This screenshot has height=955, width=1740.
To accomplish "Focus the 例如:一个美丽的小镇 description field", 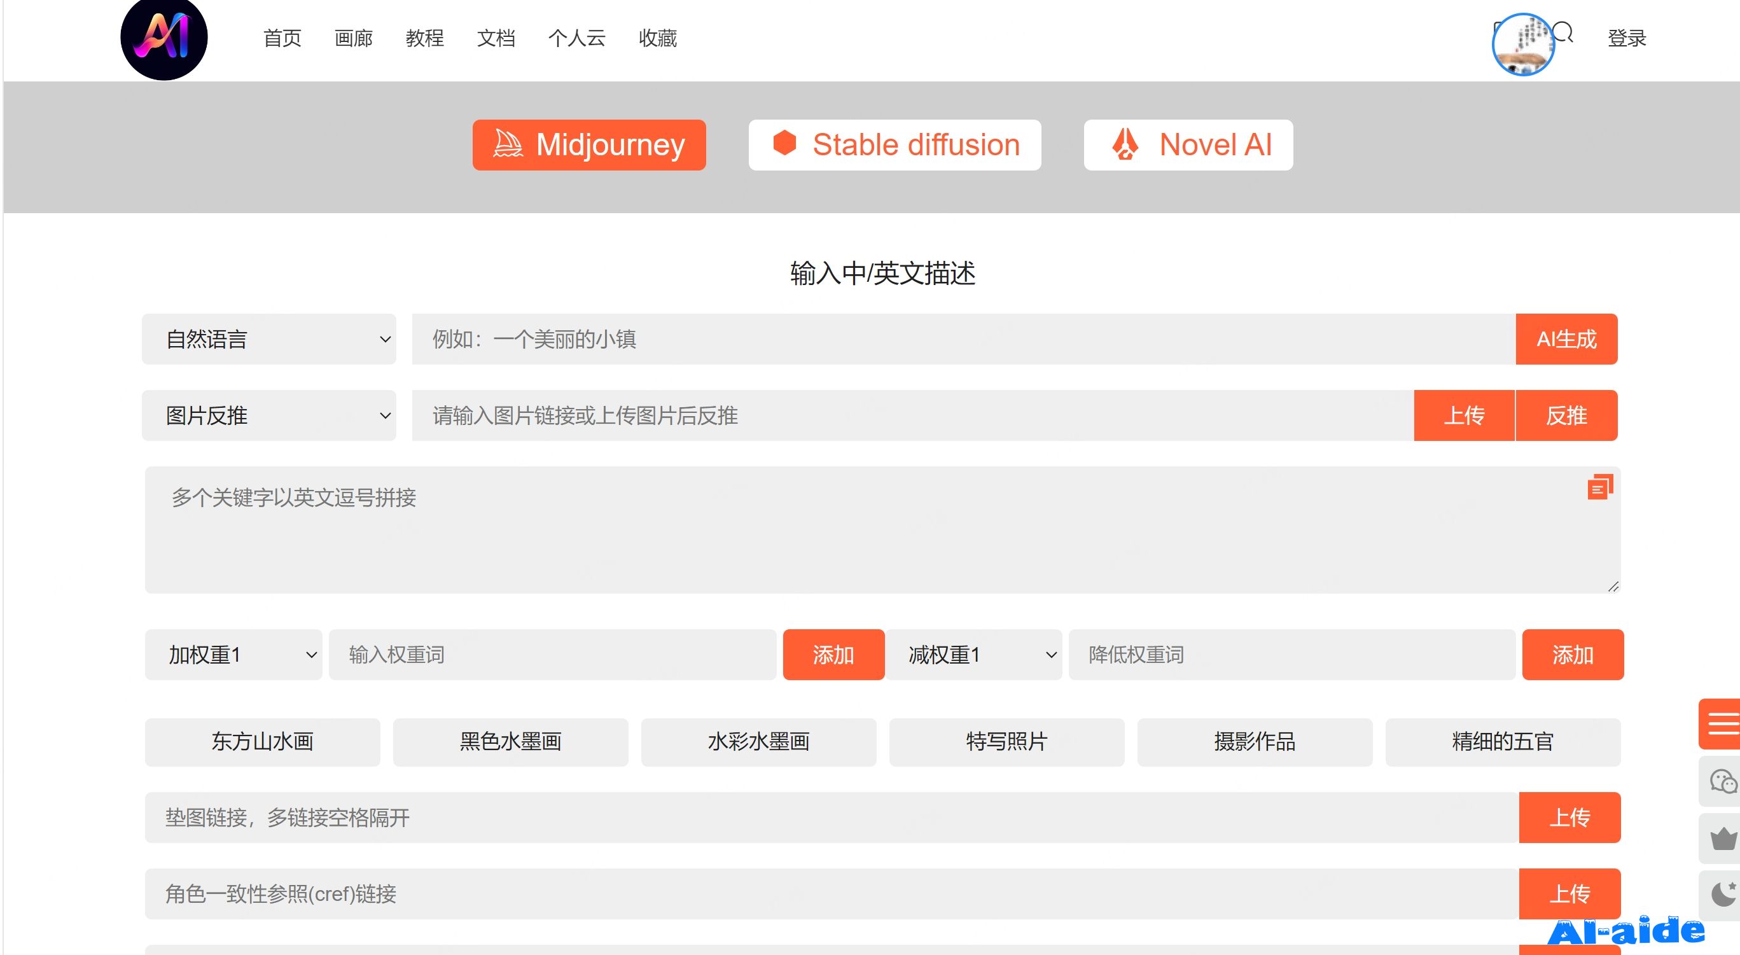I will pos(963,339).
